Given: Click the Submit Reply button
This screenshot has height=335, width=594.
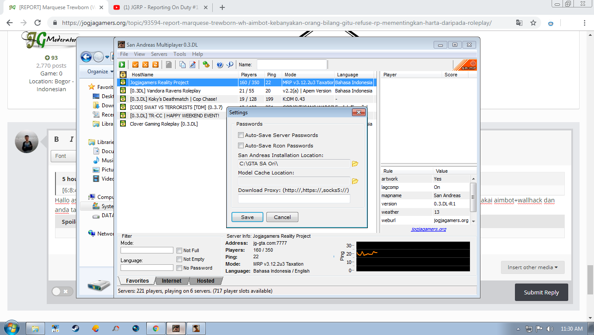Looking at the screenshot, I should 541,292.
